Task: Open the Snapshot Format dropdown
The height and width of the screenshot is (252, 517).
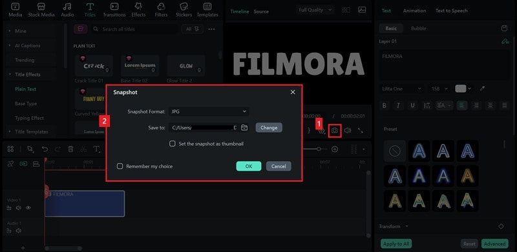Action: [x=209, y=111]
